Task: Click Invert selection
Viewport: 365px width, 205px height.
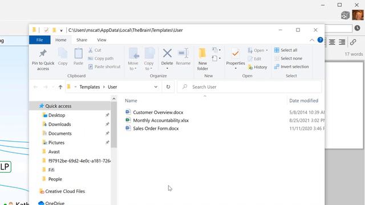Action: (291, 67)
